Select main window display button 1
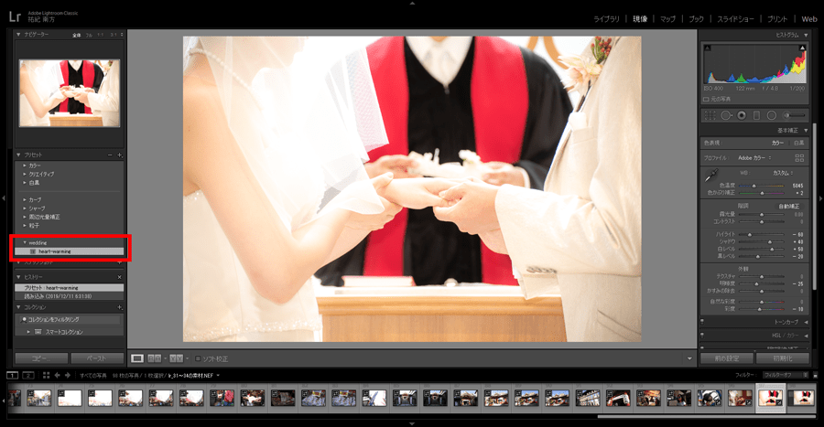The width and height of the screenshot is (824, 427). click(x=12, y=375)
